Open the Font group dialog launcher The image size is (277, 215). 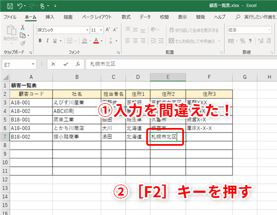point(118,53)
